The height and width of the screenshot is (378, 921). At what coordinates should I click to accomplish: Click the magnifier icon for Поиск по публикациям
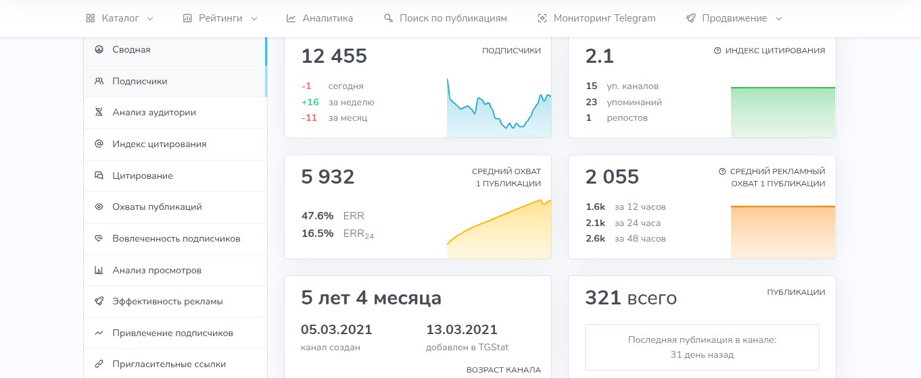tap(388, 18)
